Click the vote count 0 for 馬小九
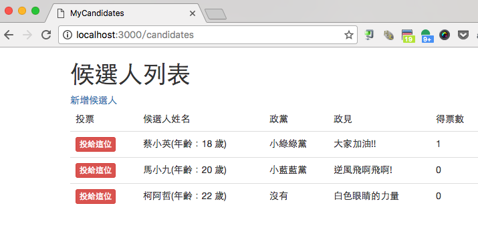This screenshot has height=248, width=478. pos(439,170)
